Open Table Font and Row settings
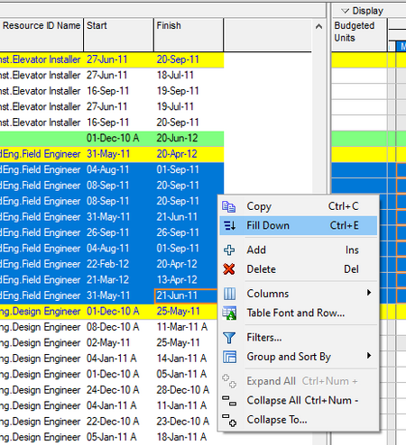The width and height of the screenshot is (406, 445). point(298,313)
